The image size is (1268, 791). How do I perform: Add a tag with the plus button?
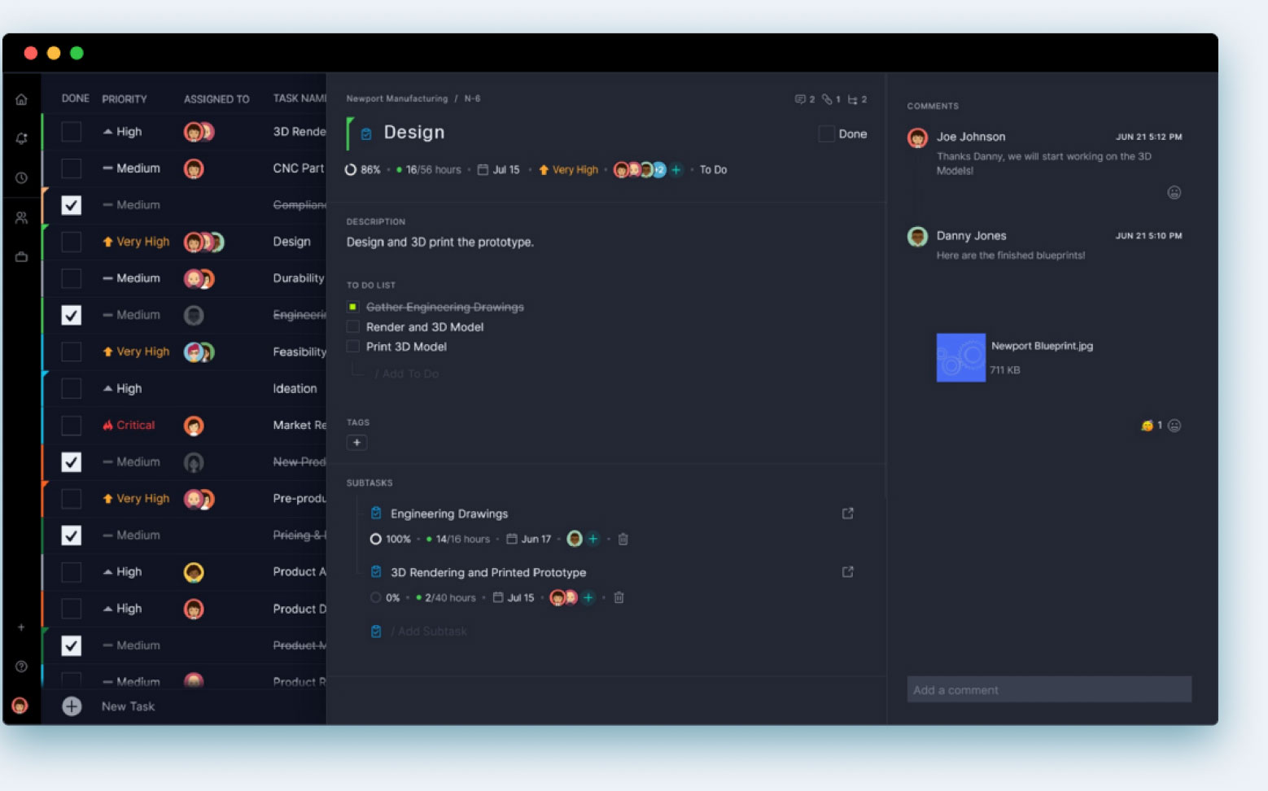[356, 442]
